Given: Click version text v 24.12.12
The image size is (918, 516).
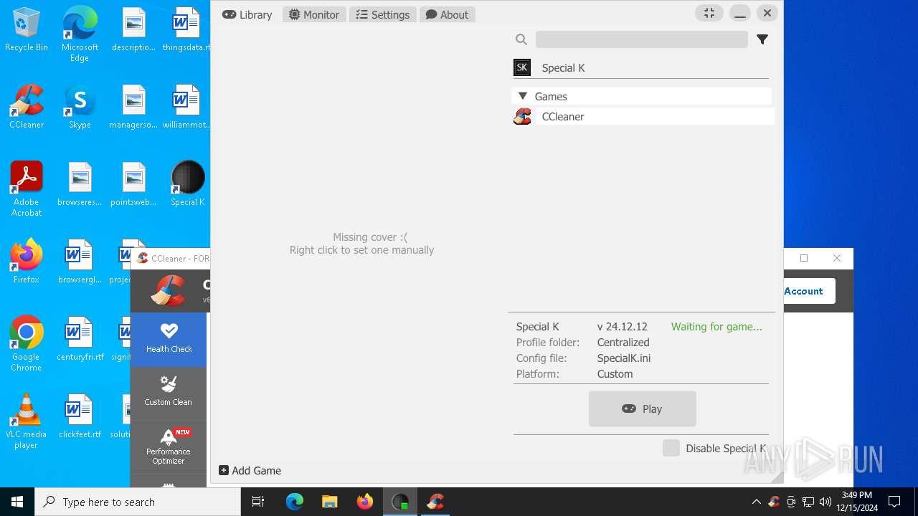Looking at the screenshot, I should coord(623,327).
